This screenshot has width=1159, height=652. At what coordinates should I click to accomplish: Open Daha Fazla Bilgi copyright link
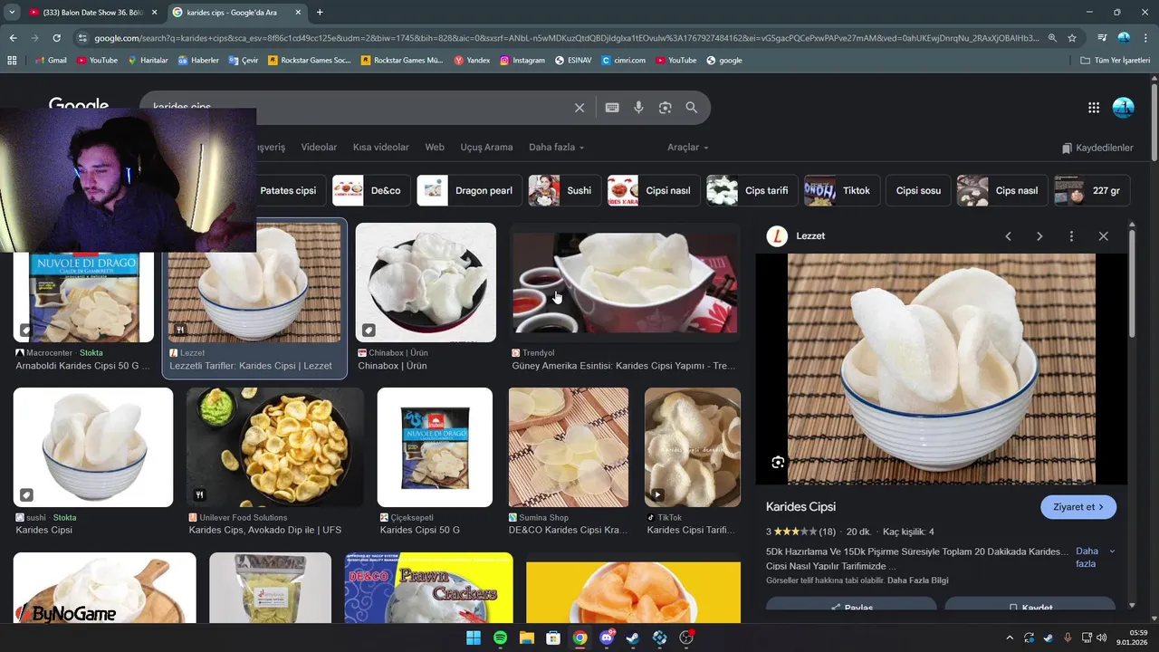[x=918, y=580]
